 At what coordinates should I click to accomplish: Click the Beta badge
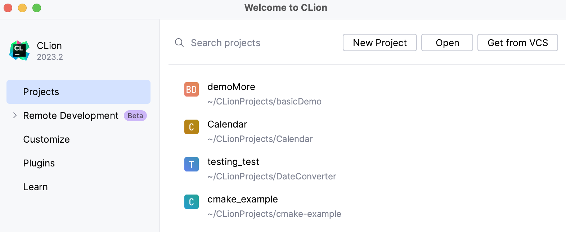[x=135, y=116]
